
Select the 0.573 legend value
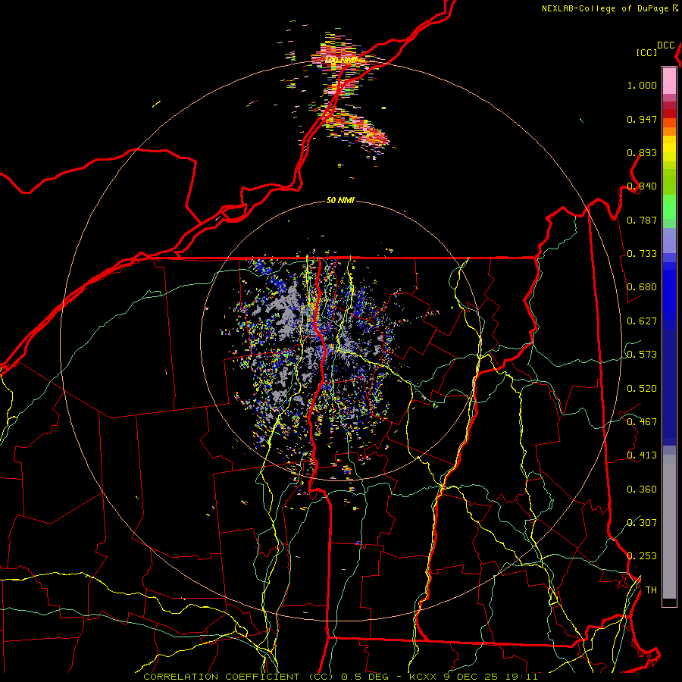(x=642, y=355)
